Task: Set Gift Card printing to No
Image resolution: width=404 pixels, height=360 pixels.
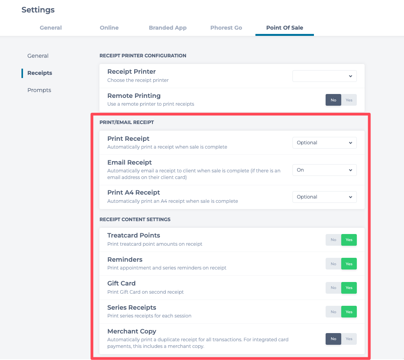Action: 333,288
